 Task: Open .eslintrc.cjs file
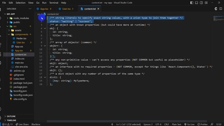click(x=19, y=71)
